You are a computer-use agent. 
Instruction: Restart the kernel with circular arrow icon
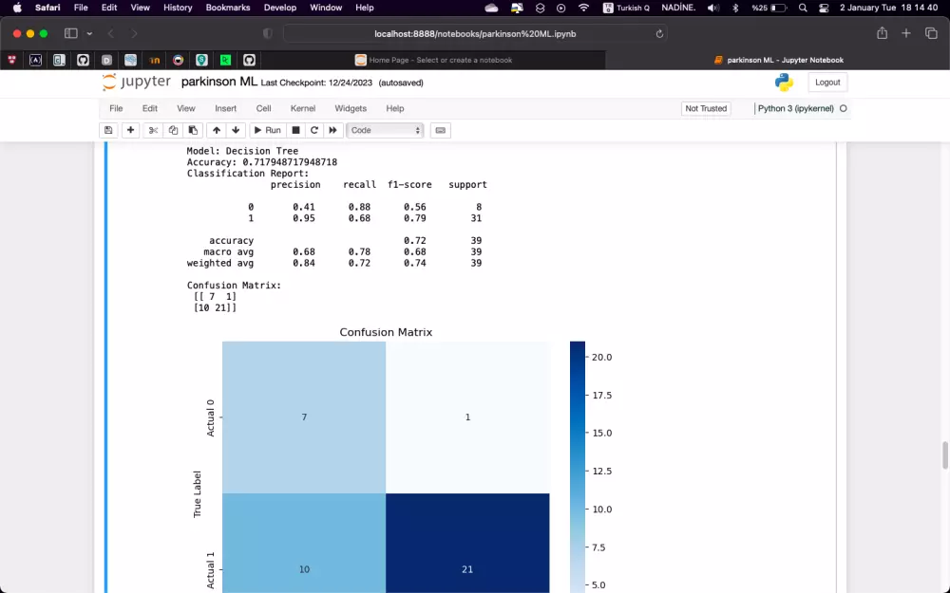pyautogui.click(x=313, y=130)
